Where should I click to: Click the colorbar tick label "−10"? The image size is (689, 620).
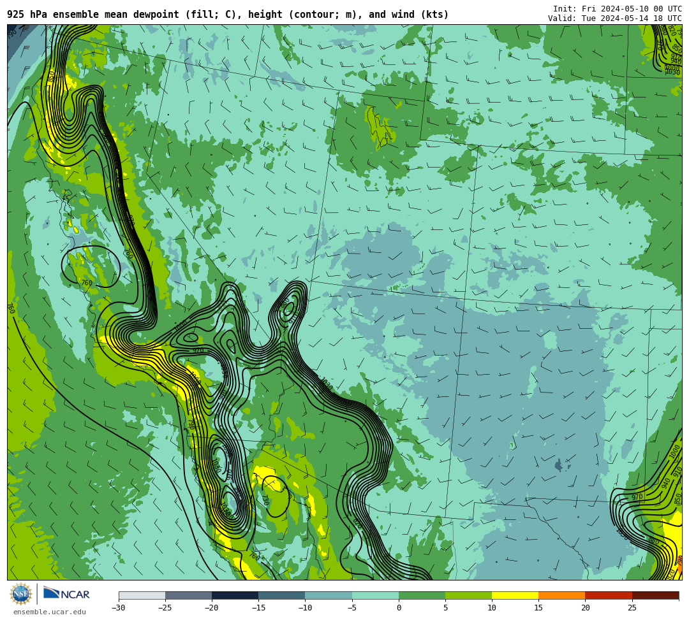305,608
